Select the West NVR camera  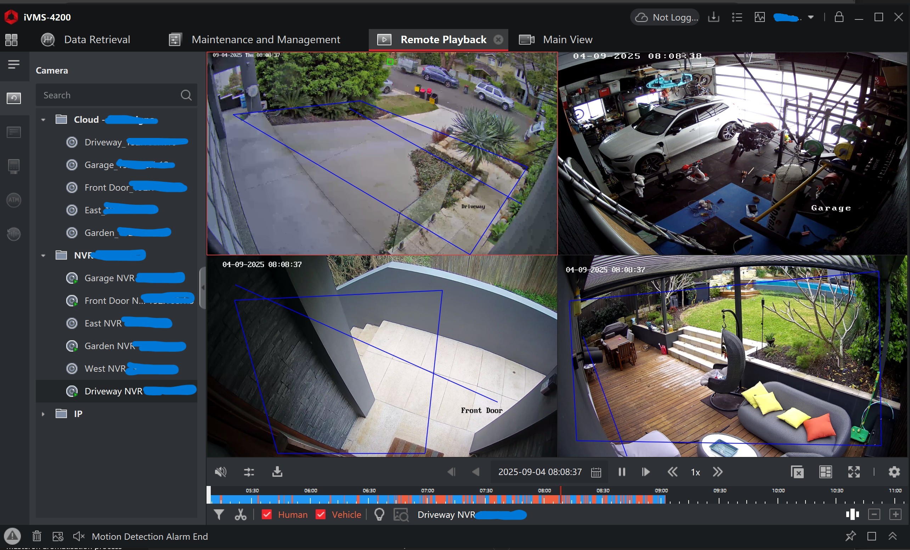click(105, 369)
